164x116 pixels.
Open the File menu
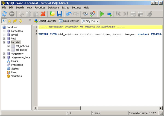click(x=4, y=8)
